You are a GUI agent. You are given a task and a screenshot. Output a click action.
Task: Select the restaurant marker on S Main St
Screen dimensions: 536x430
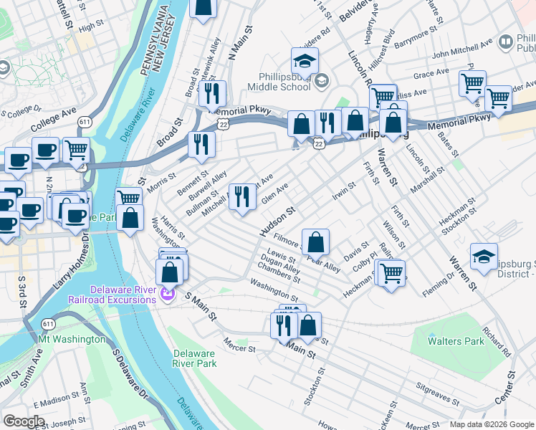click(284, 326)
